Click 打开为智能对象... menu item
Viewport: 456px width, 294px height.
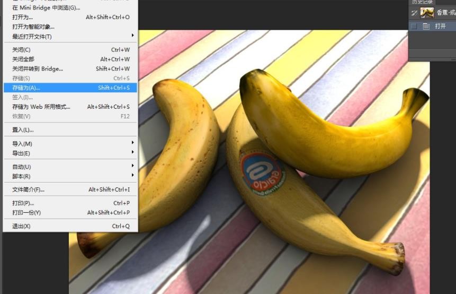click(70, 27)
